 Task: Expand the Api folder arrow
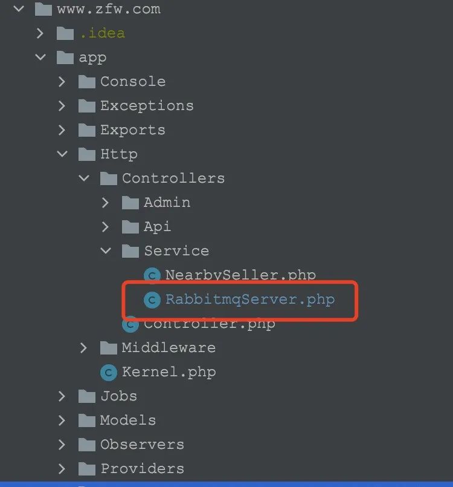pyautogui.click(x=106, y=227)
